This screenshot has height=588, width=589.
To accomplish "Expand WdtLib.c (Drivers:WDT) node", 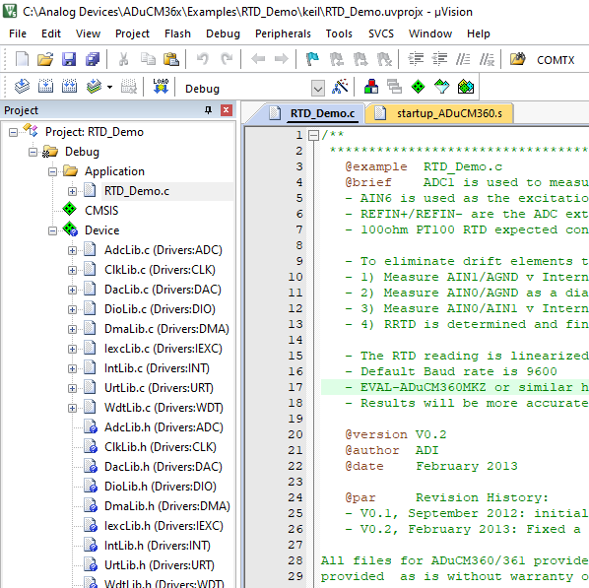I will pos(72,408).
